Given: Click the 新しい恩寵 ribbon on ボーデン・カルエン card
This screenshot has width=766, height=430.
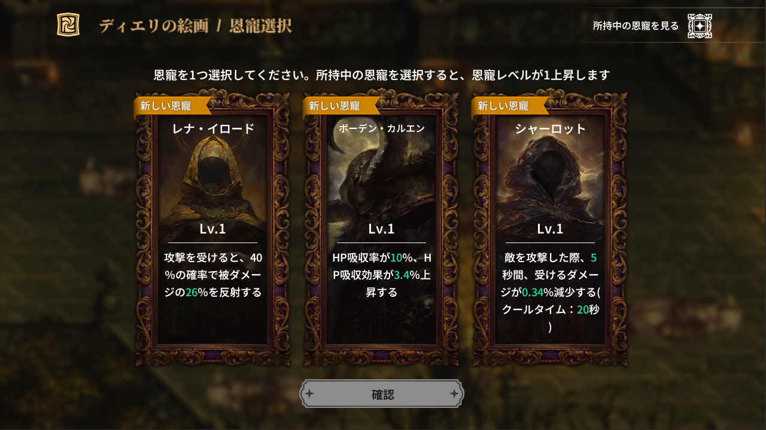Looking at the screenshot, I should tap(340, 106).
